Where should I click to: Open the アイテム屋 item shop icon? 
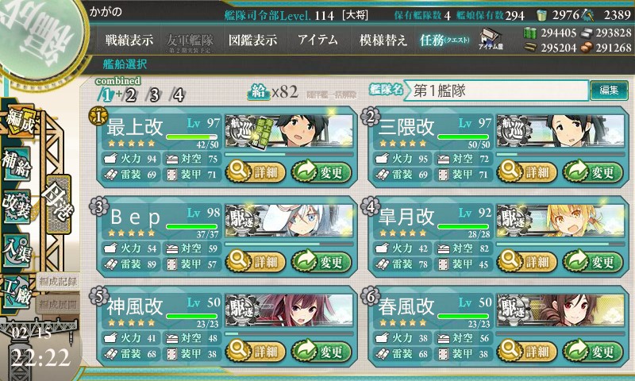[x=491, y=40]
